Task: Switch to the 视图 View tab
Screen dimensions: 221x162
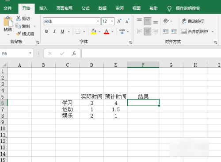Action: pyautogui.click(x=137, y=8)
